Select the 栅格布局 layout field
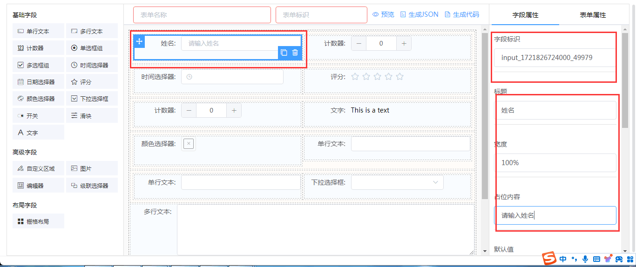636x267 pixels. click(38, 221)
